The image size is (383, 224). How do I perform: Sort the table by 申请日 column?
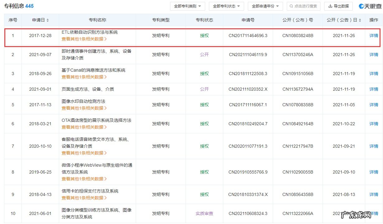[47, 20]
